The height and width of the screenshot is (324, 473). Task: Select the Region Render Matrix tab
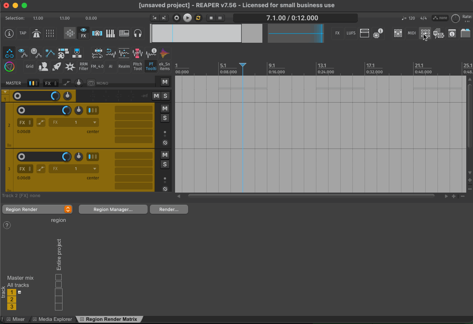(x=111, y=319)
